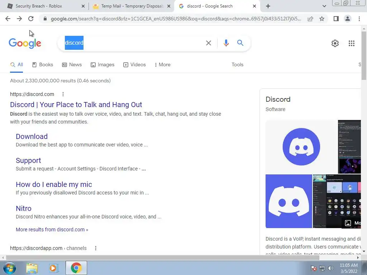Click More images button in knowledge panel
This screenshot has height=275, width=367.
pyautogui.click(x=352, y=223)
